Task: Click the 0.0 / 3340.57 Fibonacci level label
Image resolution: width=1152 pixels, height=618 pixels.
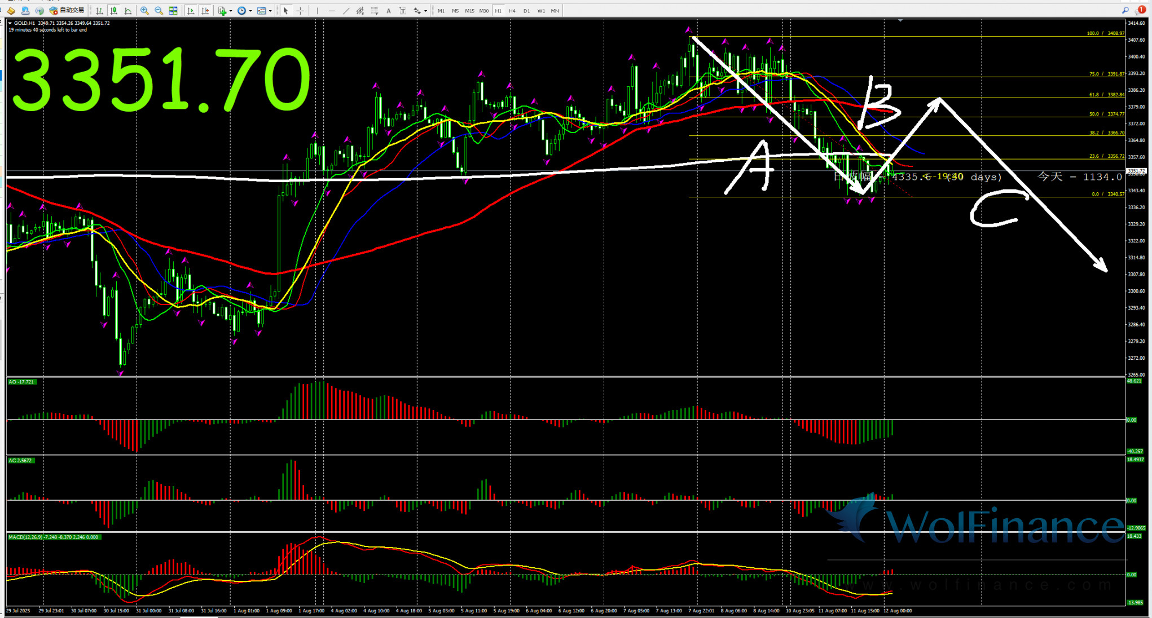Action: [x=1108, y=194]
